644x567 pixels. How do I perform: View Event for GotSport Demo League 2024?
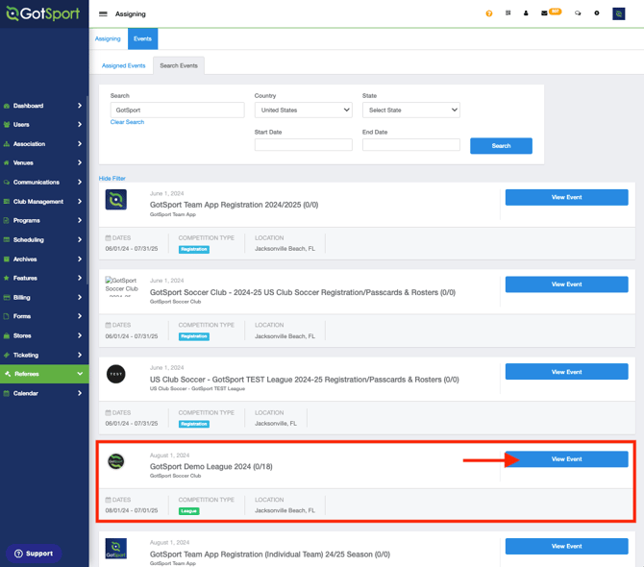point(566,459)
